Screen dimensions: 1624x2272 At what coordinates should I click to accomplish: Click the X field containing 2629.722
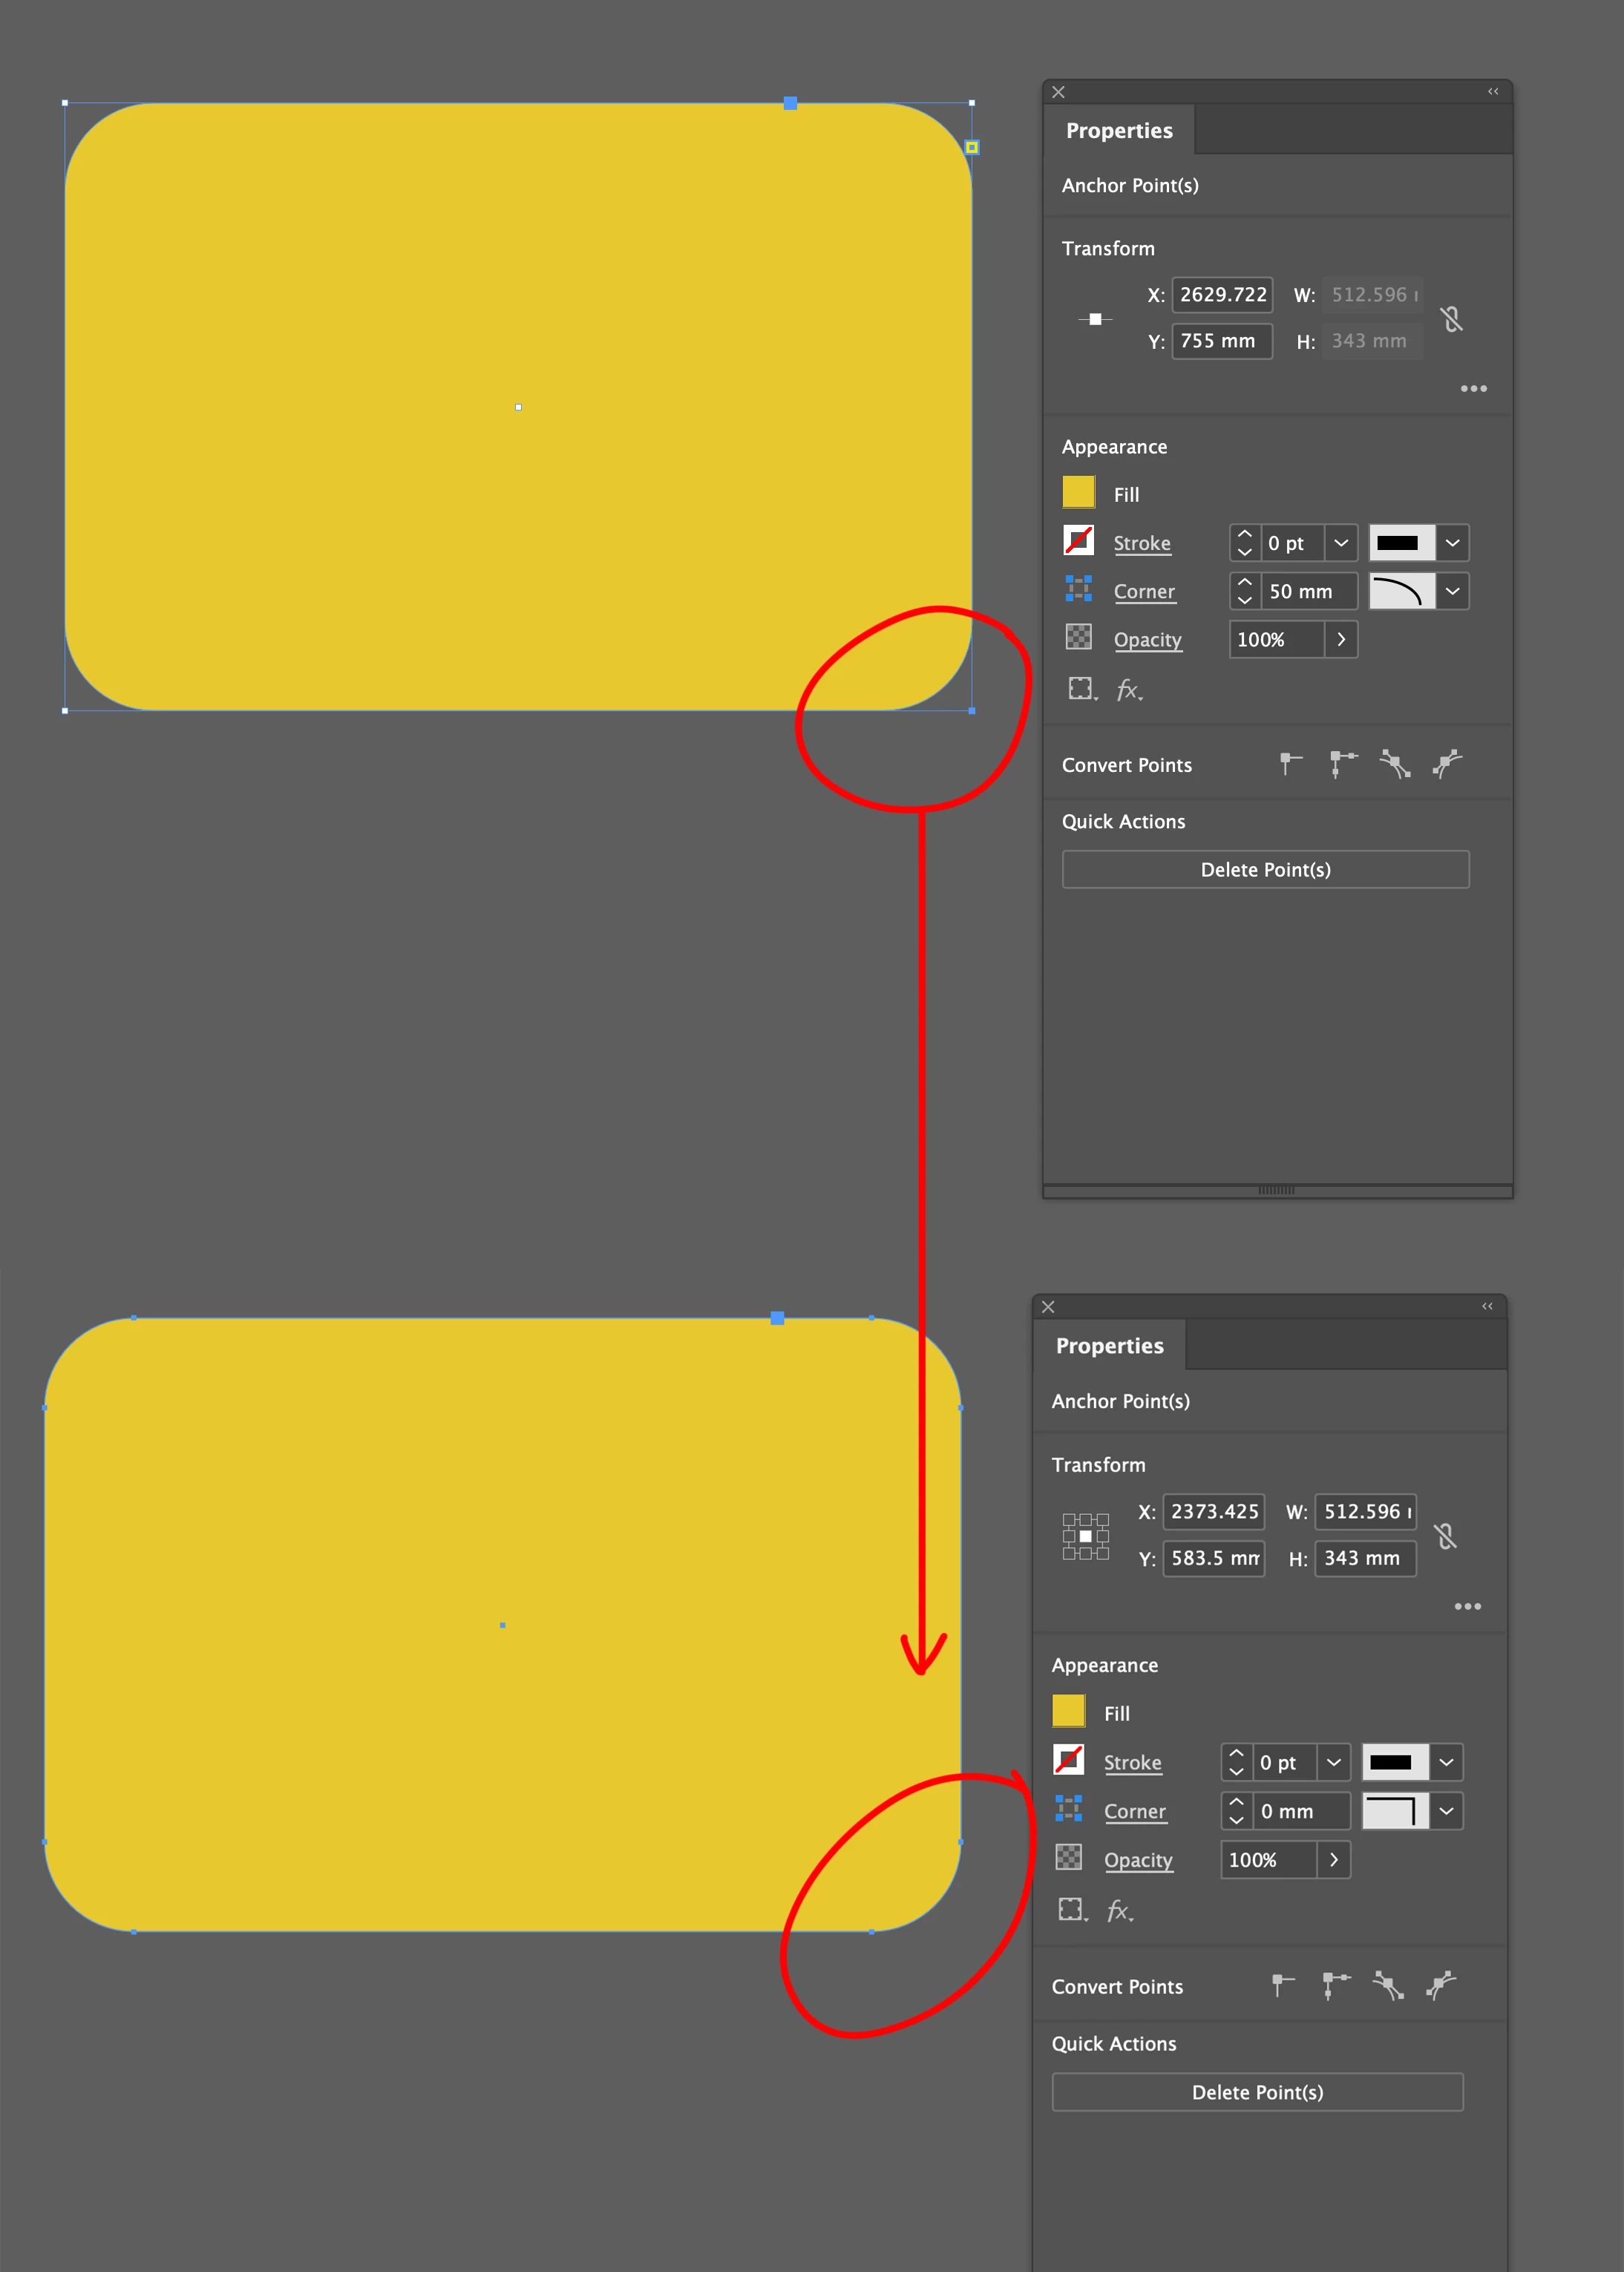point(1222,295)
